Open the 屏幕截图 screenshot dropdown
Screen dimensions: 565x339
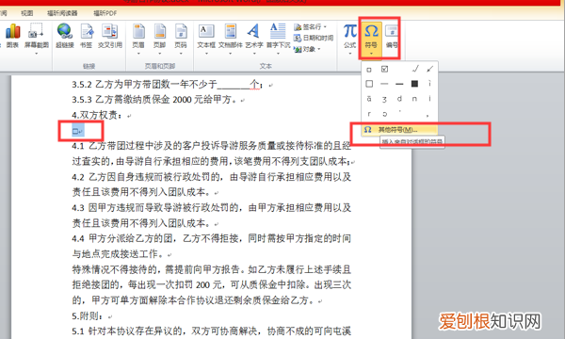click(37, 54)
